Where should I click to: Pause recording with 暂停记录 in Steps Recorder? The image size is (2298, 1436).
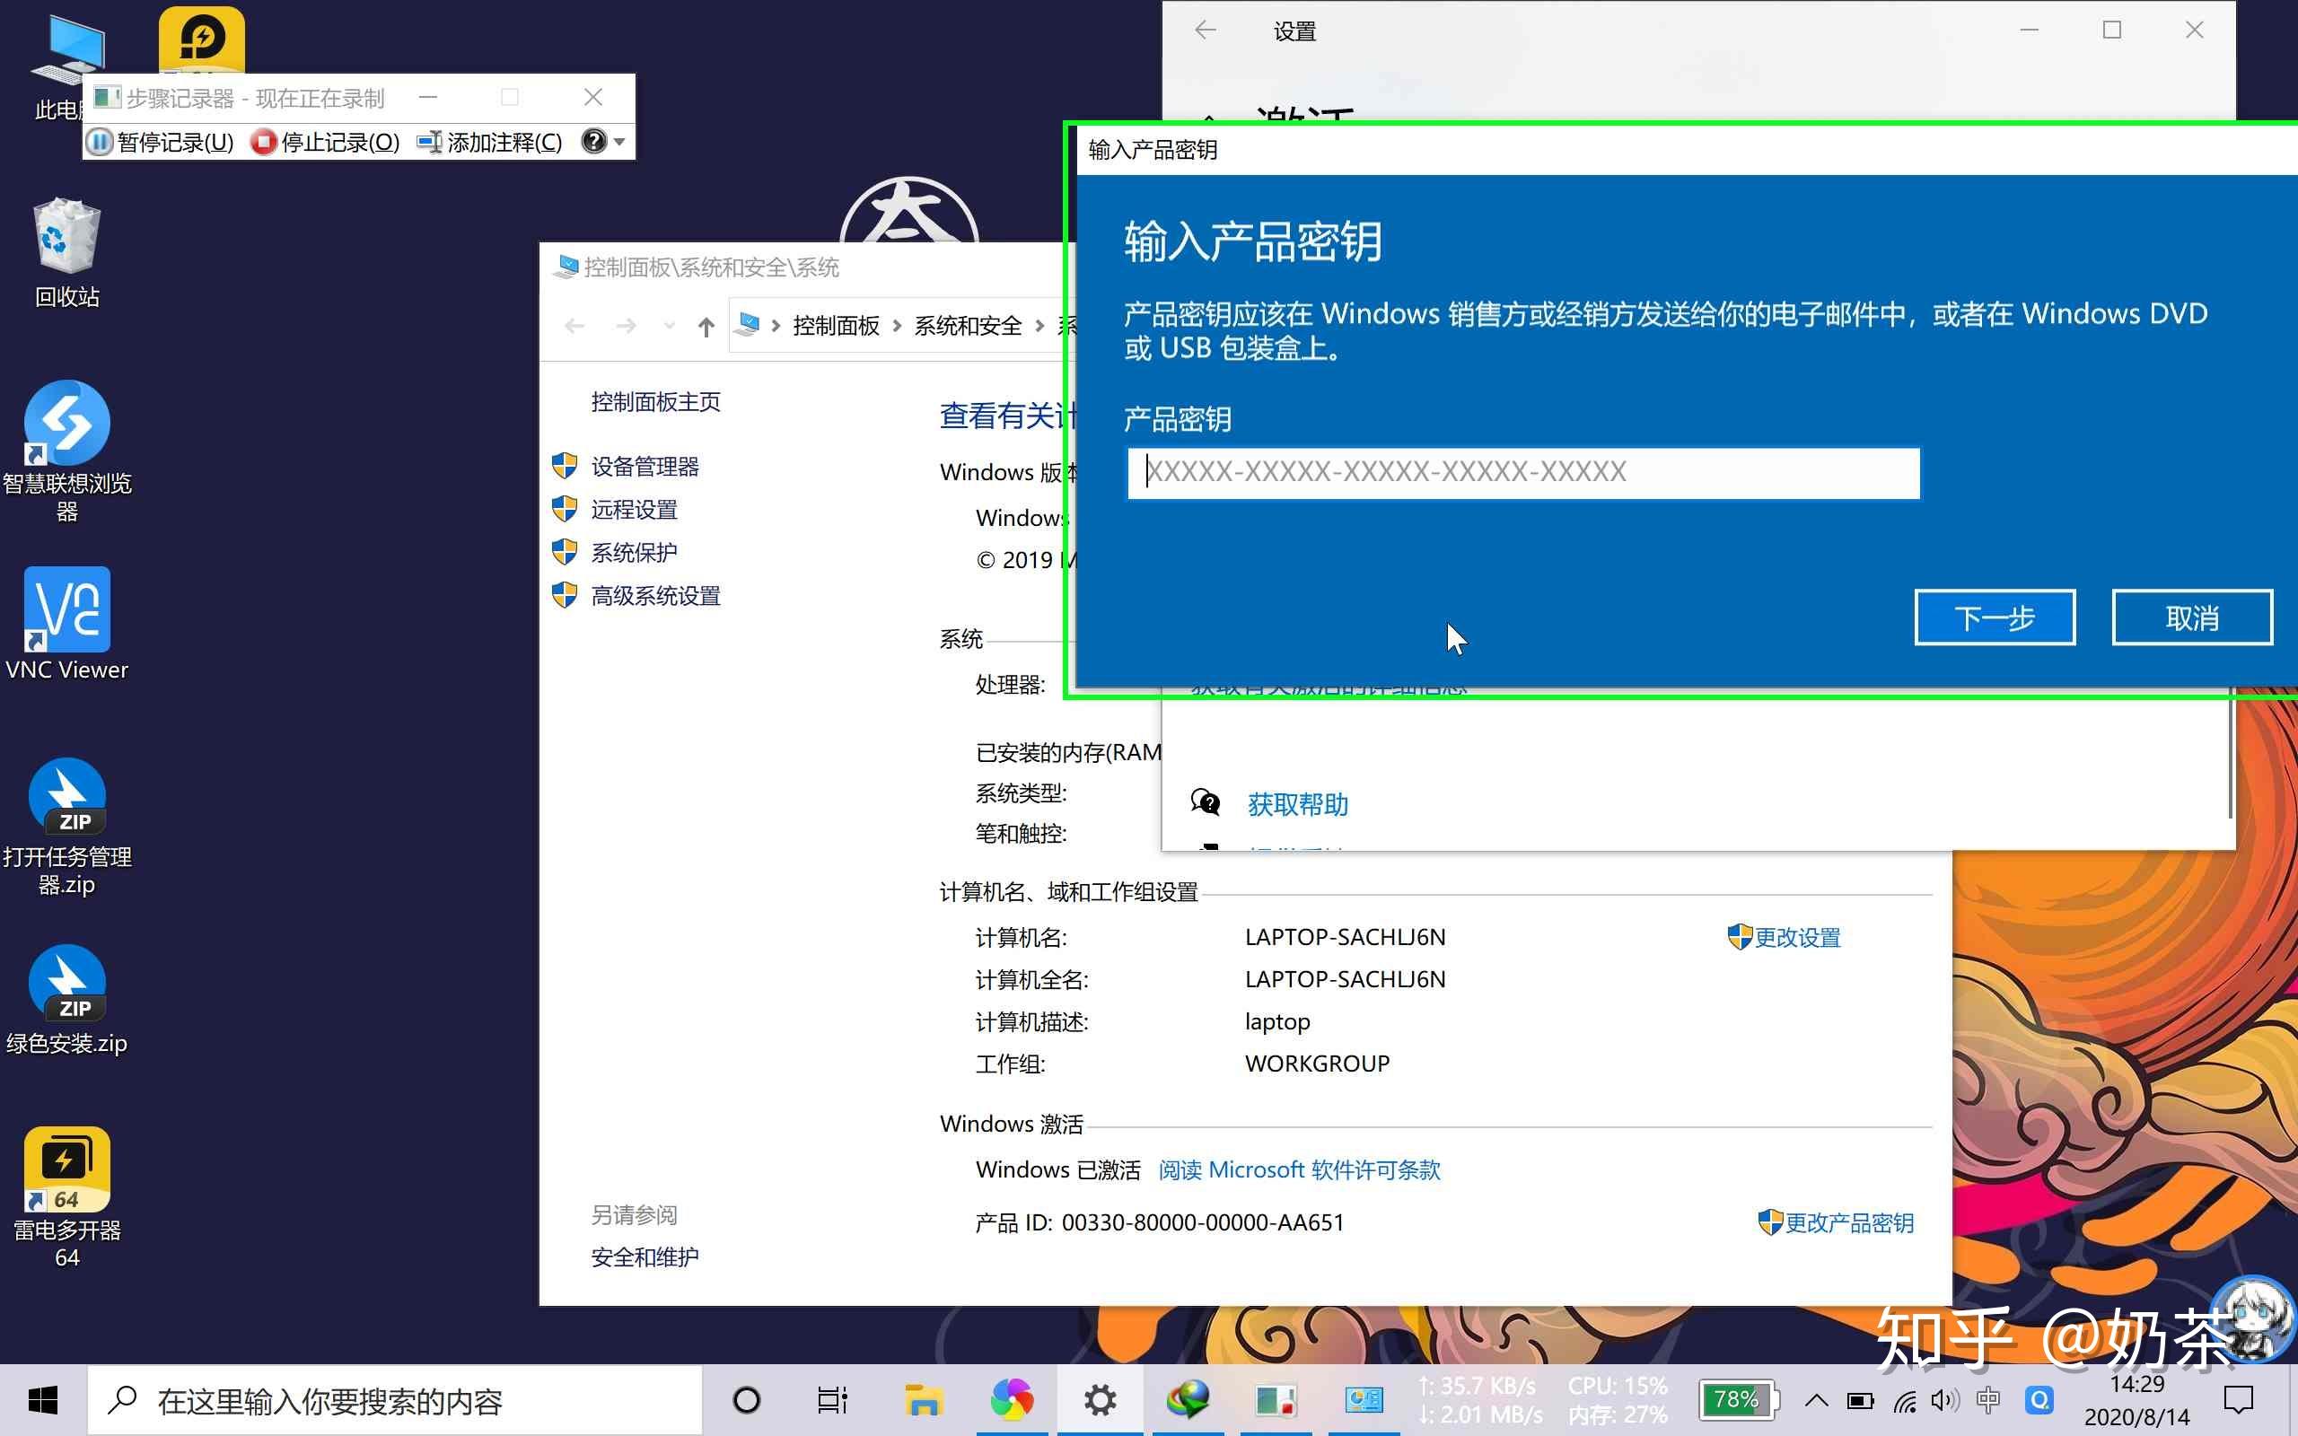click(x=161, y=143)
